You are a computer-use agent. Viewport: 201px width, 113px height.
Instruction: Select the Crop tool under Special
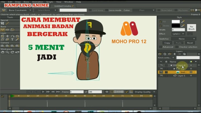(3, 23)
